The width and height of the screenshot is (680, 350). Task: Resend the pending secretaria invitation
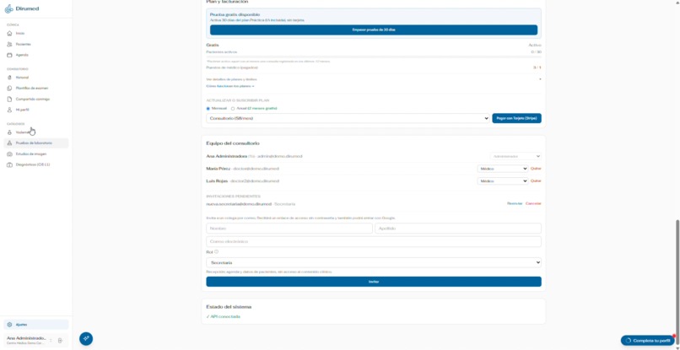click(515, 203)
